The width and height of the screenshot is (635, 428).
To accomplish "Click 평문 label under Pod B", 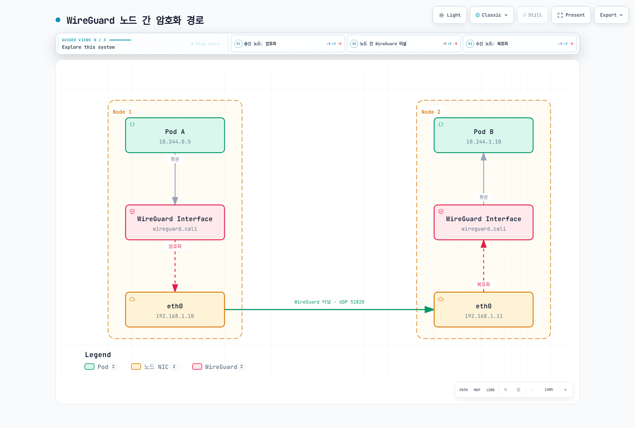I will pyautogui.click(x=483, y=197).
